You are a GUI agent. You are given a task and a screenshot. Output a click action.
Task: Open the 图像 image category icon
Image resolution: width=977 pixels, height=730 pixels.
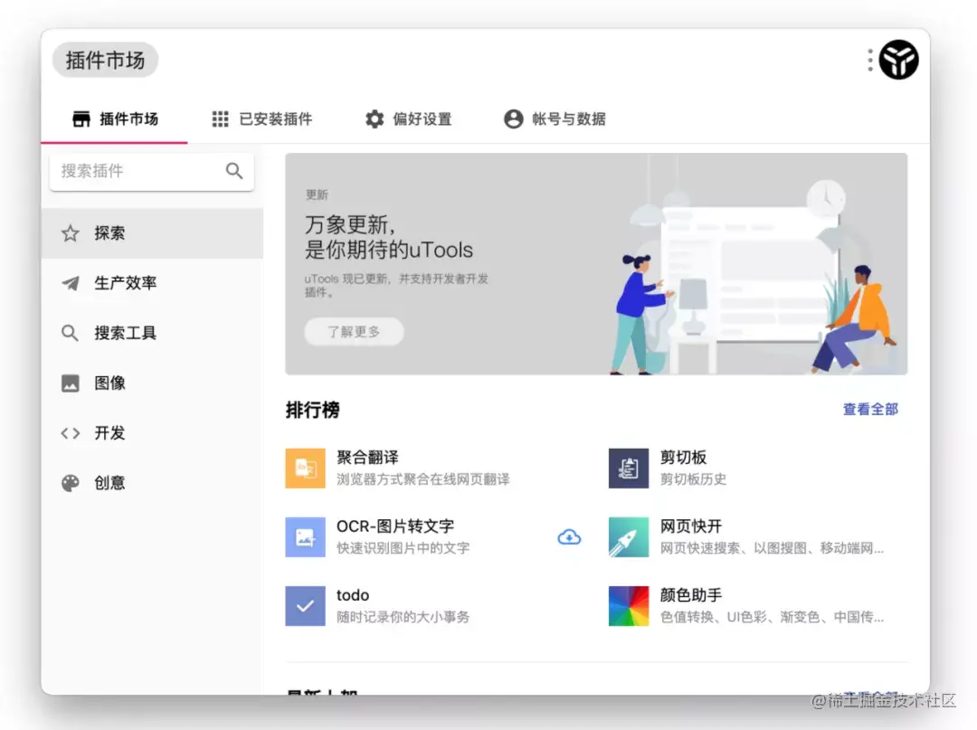click(x=70, y=383)
